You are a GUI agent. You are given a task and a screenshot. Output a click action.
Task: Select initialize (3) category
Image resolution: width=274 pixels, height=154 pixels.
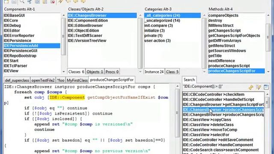pos(173,30)
